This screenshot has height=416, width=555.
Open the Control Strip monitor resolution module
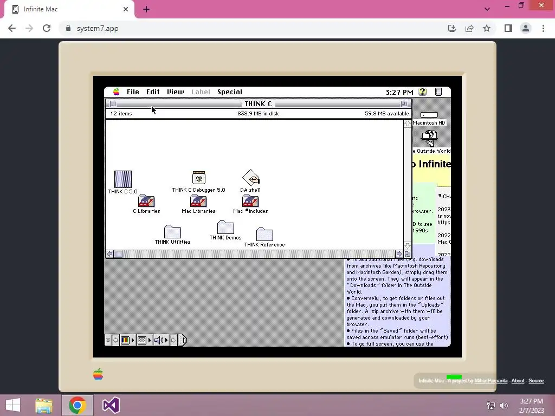click(x=144, y=340)
